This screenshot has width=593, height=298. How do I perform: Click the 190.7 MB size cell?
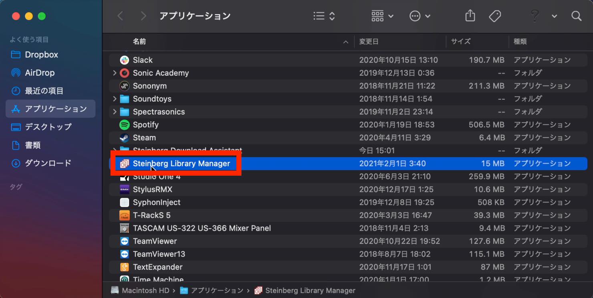coord(487,60)
